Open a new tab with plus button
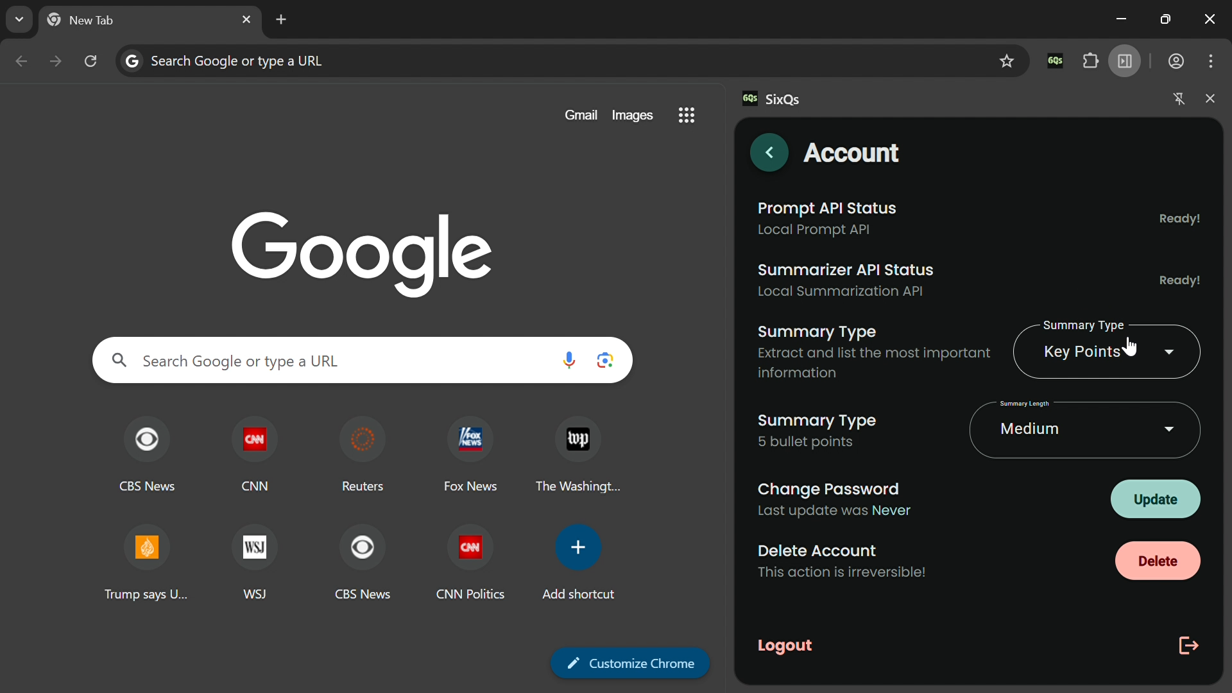Image resolution: width=1232 pixels, height=693 pixels. tap(282, 20)
